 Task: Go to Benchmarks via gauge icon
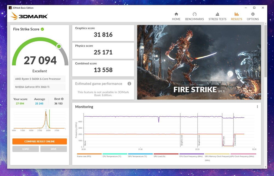coord(195,14)
